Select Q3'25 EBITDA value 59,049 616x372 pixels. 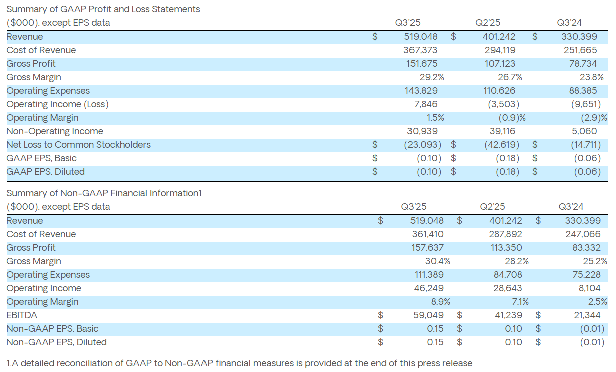pyautogui.click(x=427, y=315)
